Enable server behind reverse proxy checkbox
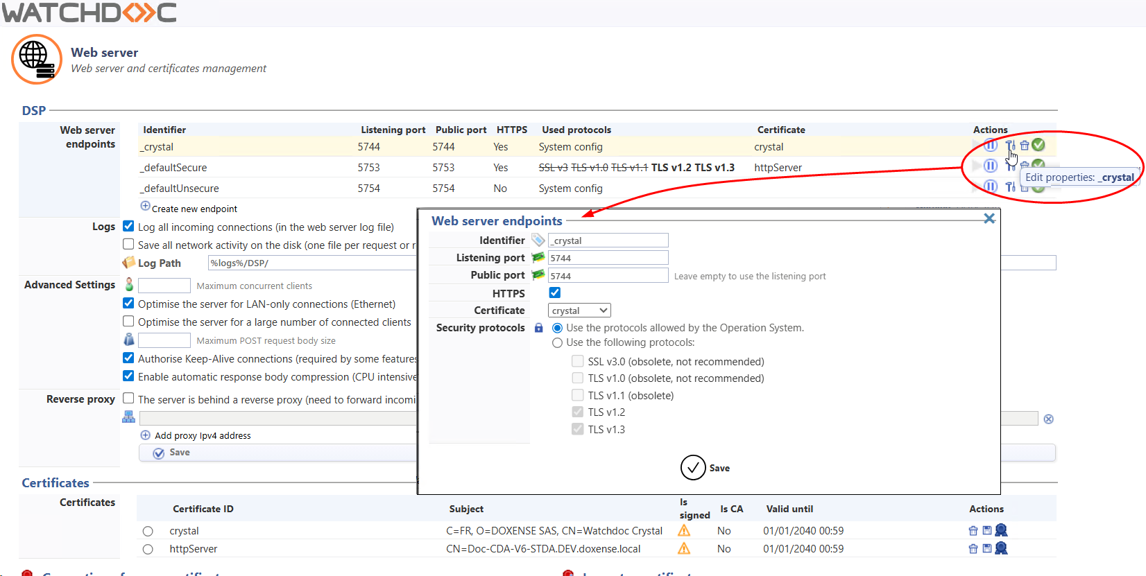The width and height of the screenshot is (1146, 576). (128, 398)
